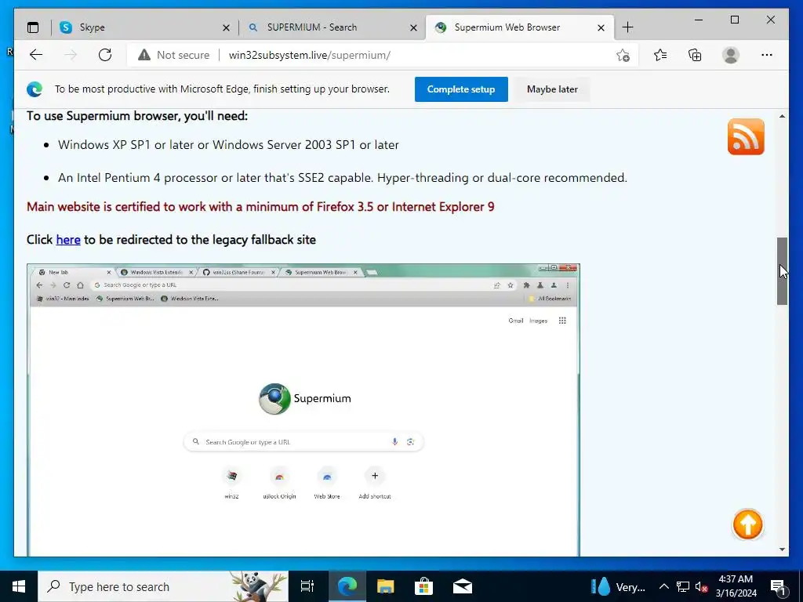This screenshot has width=803, height=602.
Task: Click the scrollbar down arrow
Action: pyautogui.click(x=782, y=549)
